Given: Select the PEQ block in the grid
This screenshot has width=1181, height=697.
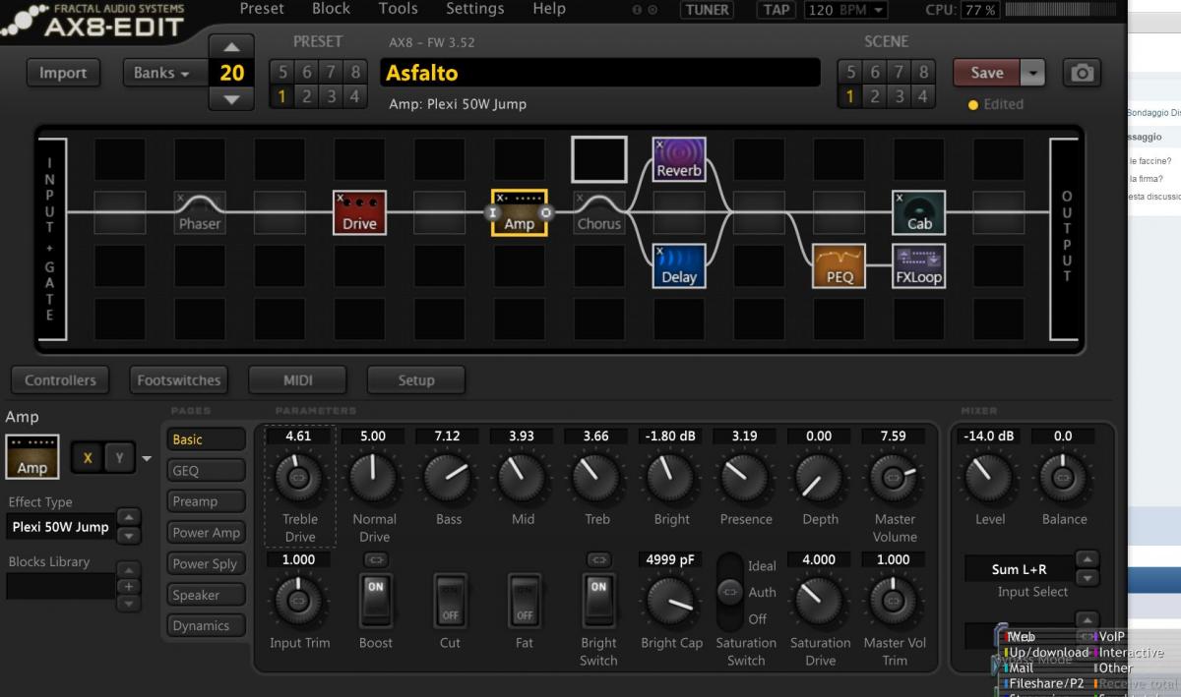Looking at the screenshot, I should pos(839,266).
